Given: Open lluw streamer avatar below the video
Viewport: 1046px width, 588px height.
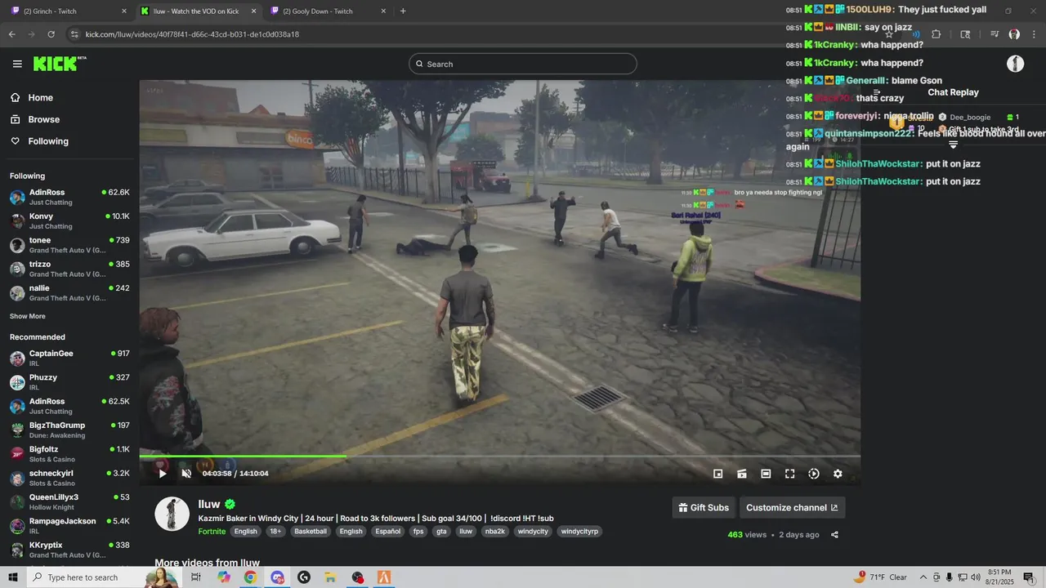Looking at the screenshot, I should point(172,514).
